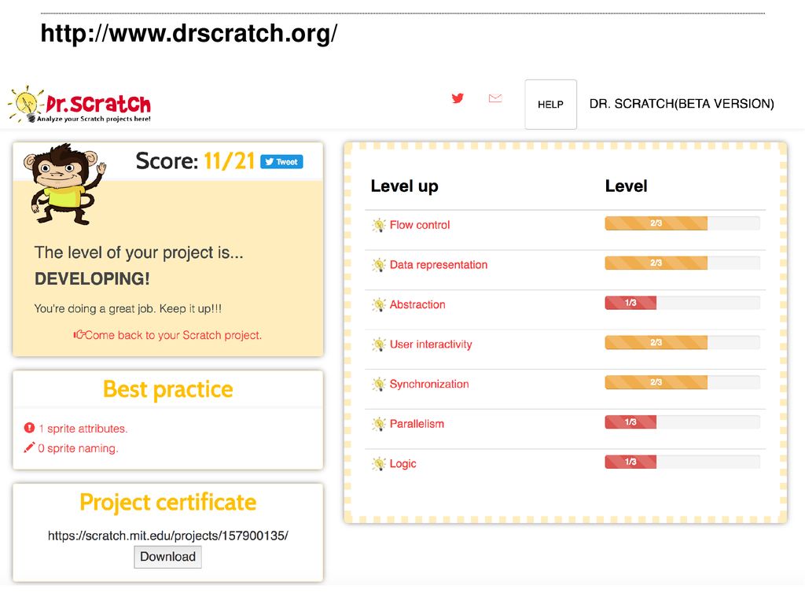This screenshot has width=805, height=604.
Task: Click the http://www.drscratch.org/ heading text
Action: [x=189, y=33]
